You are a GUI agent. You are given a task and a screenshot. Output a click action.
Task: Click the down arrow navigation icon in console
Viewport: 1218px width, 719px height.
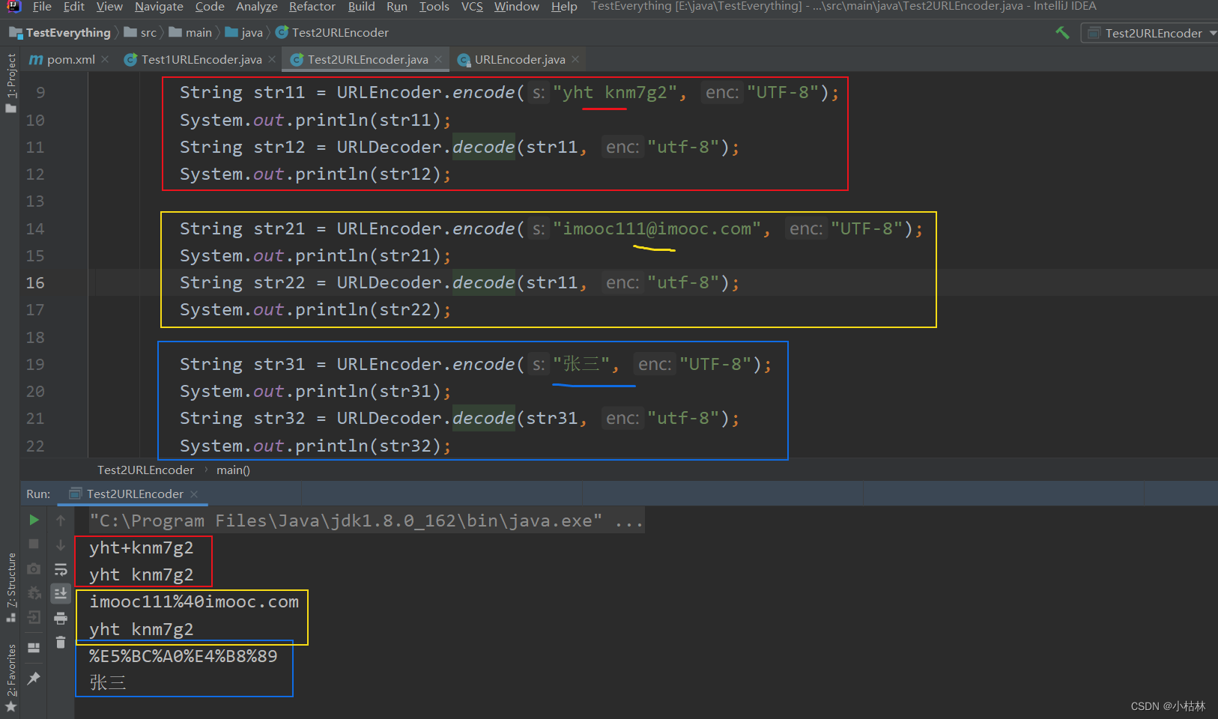click(61, 544)
